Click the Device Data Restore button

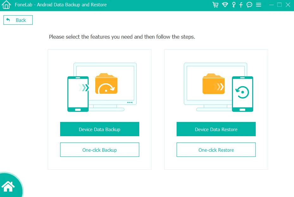(x=216, y=129)
